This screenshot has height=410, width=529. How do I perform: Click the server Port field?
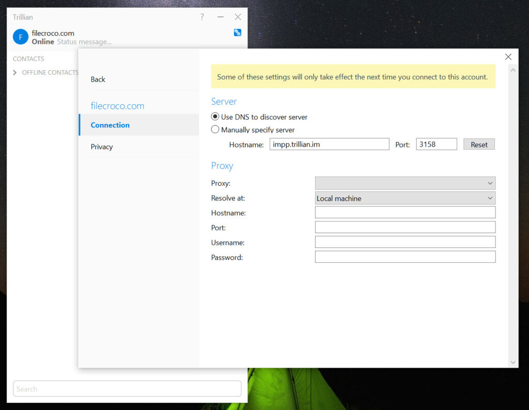437,144
